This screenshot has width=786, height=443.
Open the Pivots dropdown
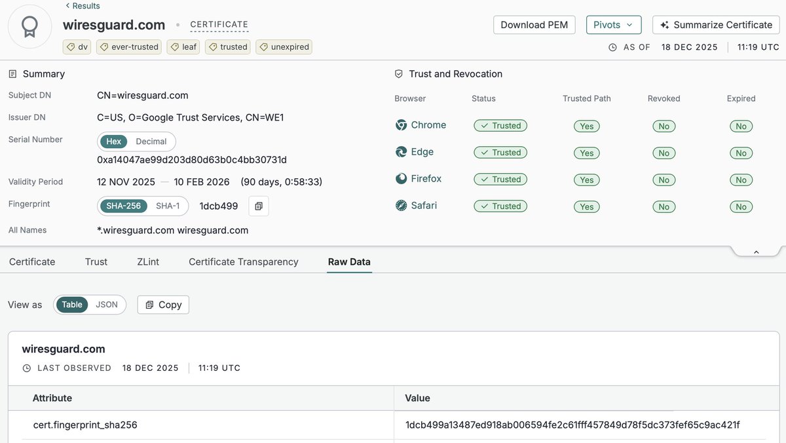[x=614, y=25]
